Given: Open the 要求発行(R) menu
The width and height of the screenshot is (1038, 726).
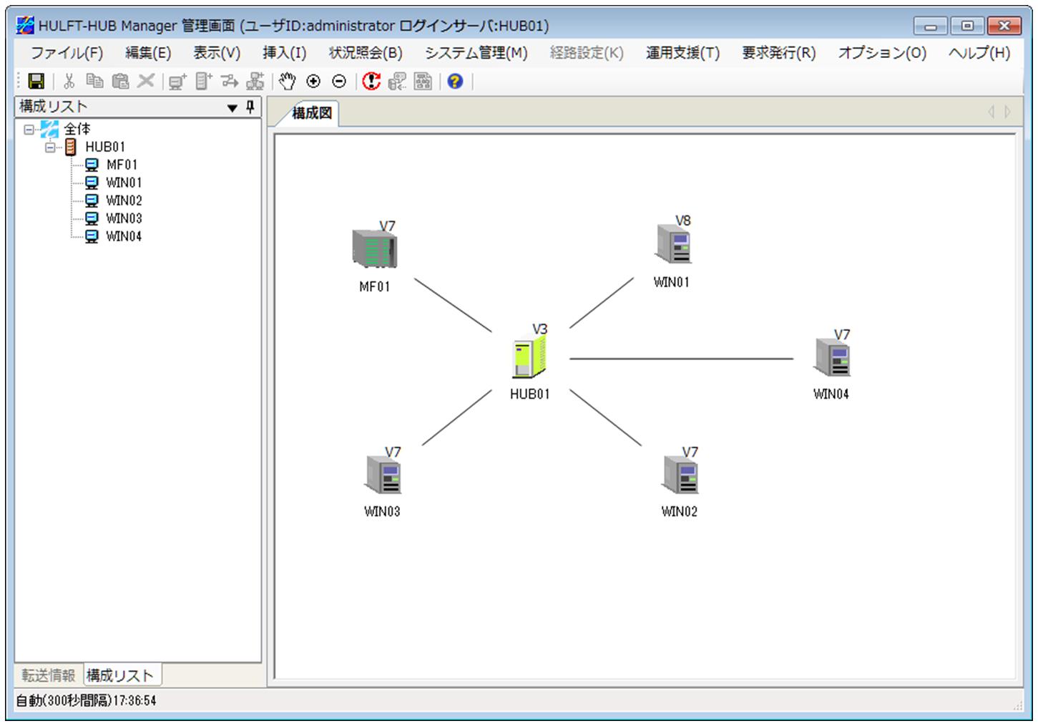Looking at the screenshot, I should 779,53.
